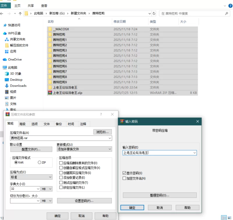Screen dimensions: 233x220
Task: Click the 图片 picture icon in sidebar
Action: click(x=7, y=98)
